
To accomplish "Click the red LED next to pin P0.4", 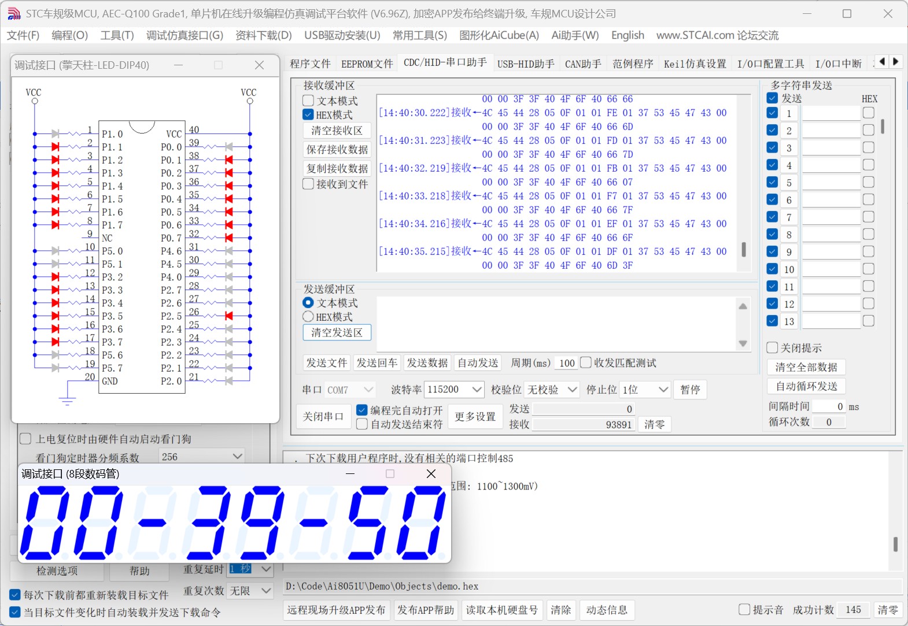I will point(228,199).
